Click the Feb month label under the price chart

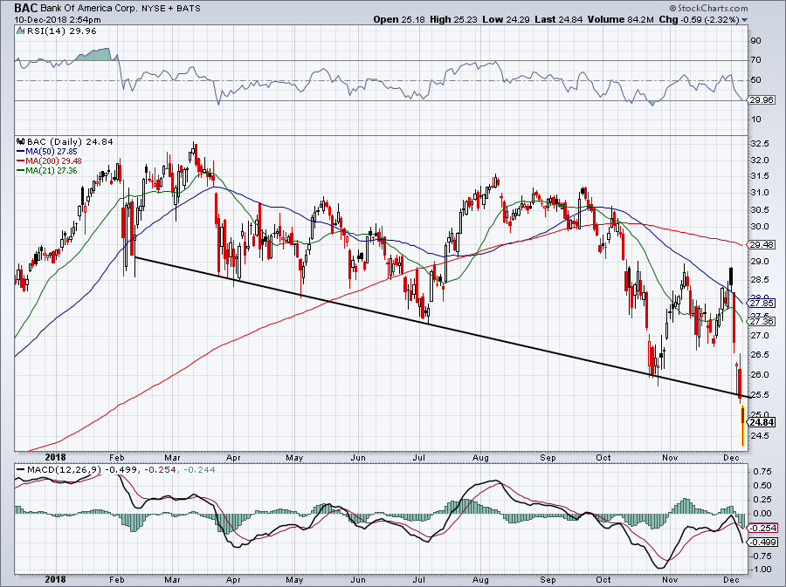(x=116, y=457)
